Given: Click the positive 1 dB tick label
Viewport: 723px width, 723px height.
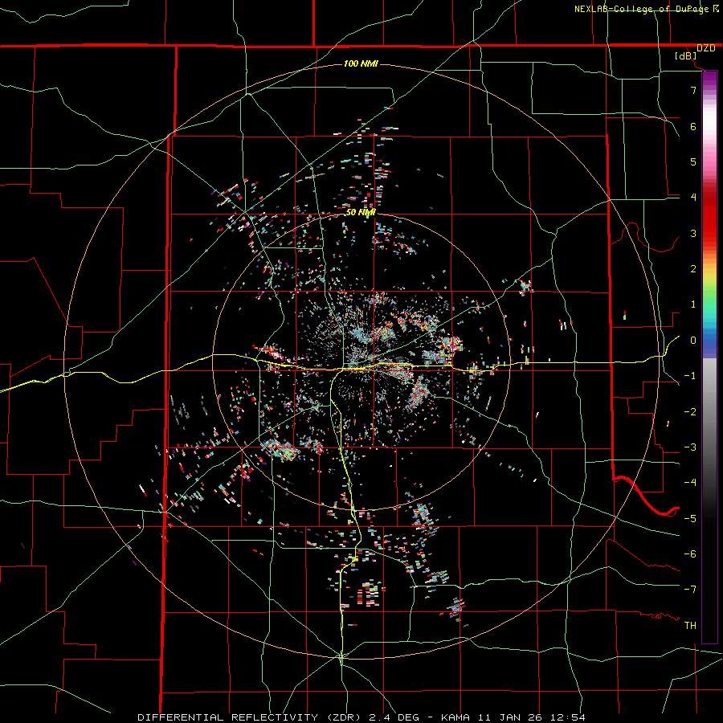Looking at the screenshot, I should pyautogui.click(x=693, y=304).
